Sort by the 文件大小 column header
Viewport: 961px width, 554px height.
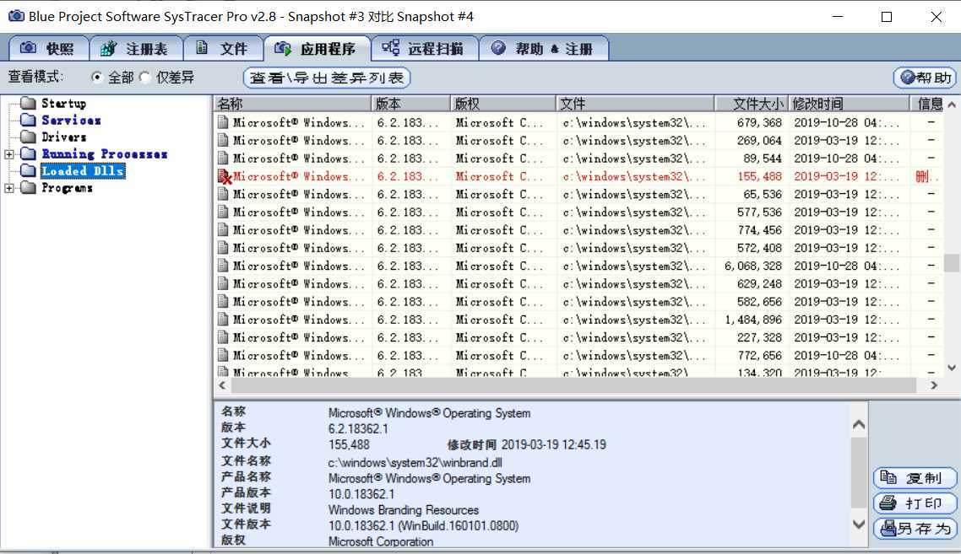tap(752, 104)
